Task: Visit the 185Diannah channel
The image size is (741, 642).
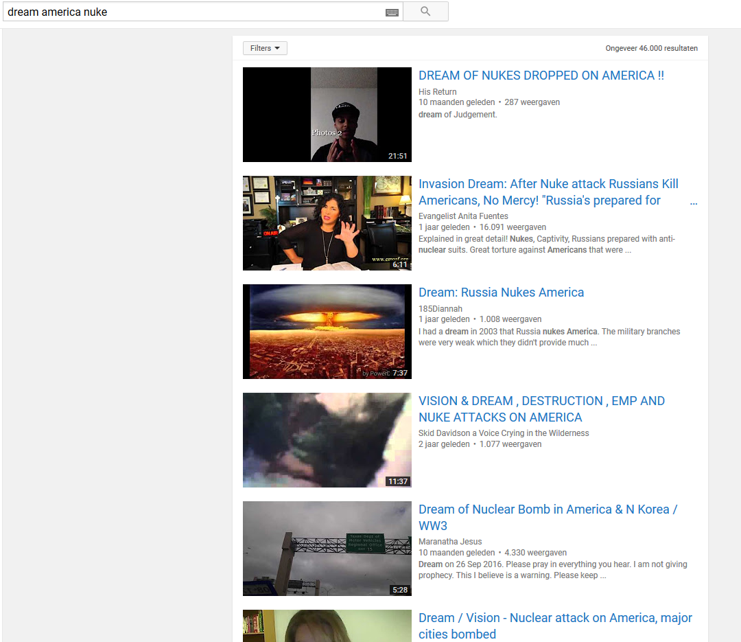Action: [x=440, y=309]
